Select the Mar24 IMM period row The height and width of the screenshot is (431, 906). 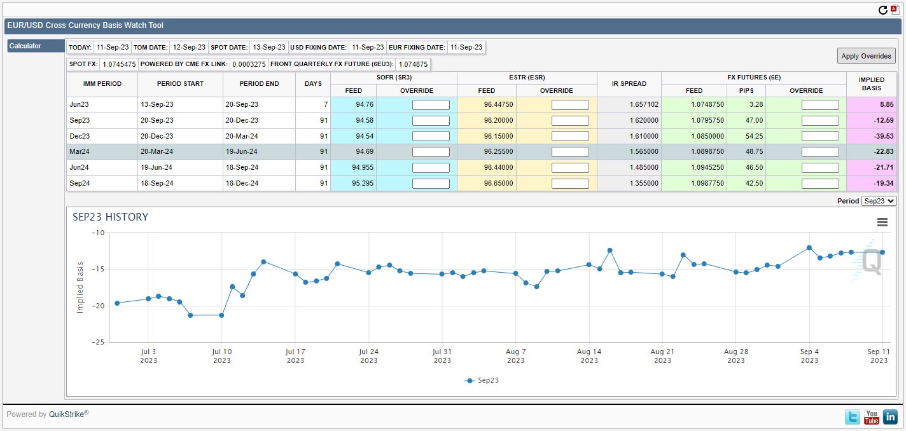click(x=102, y=152)
